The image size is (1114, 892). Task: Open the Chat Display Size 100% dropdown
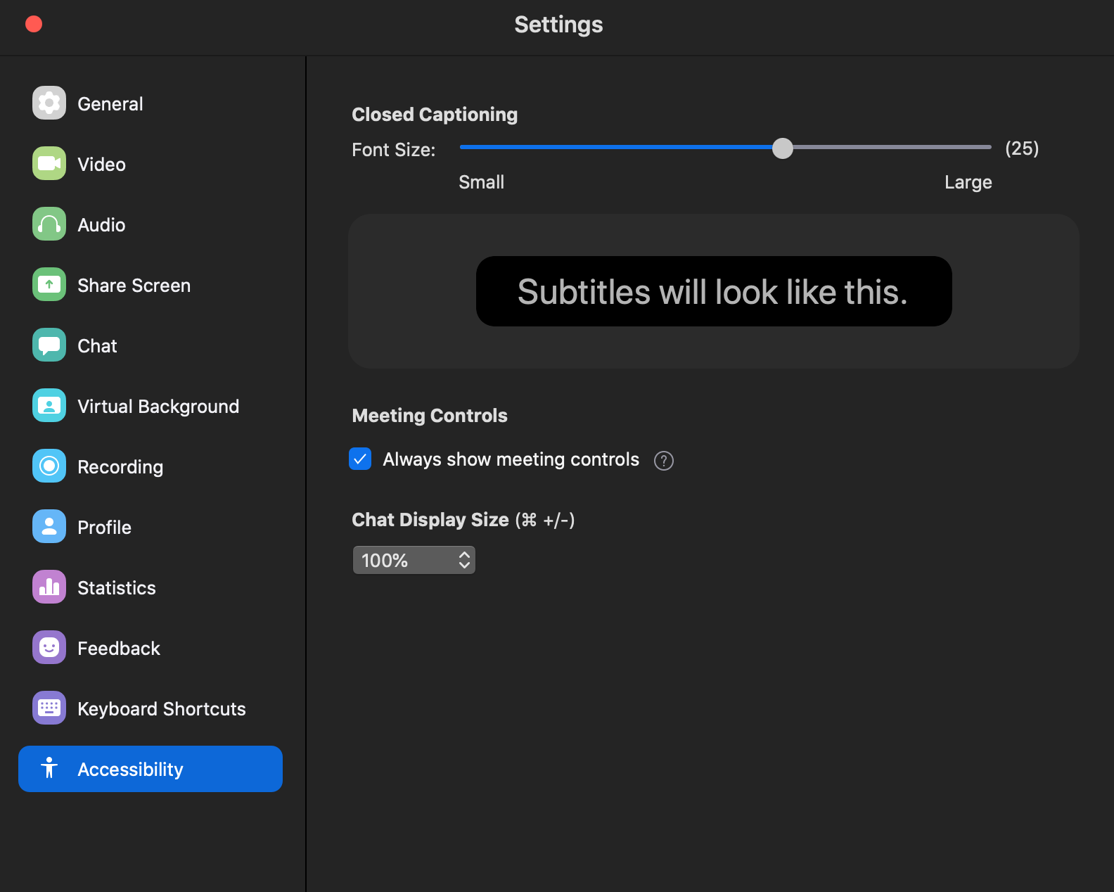(414, 561)
